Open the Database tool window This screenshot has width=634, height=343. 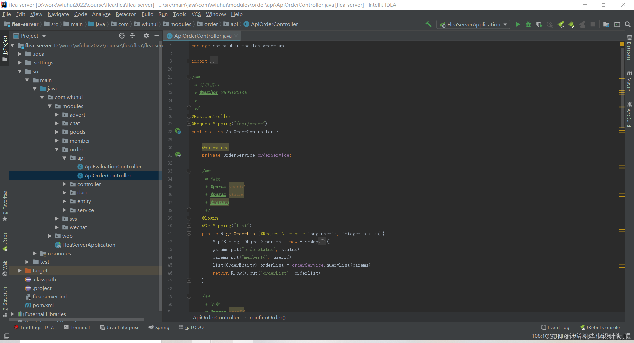[629, 48]
